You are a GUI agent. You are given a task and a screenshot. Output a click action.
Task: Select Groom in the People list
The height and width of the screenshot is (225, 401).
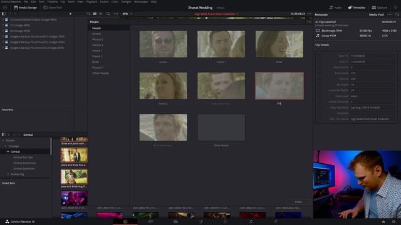[x=96, y=34]
